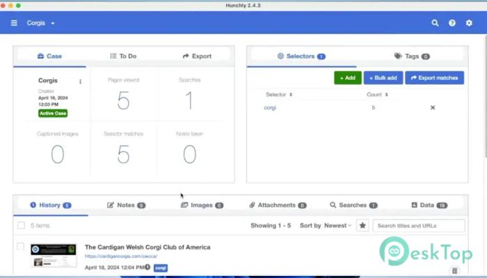Open The Cardigan Welsh Corgi Club of America title
Image resolution: width=487 pixels, height=278 pixels.
(x=147, y=247)
